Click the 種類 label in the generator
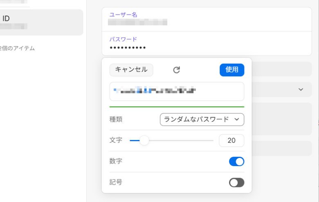This screenshot has height=202, width=319. pyautogui.click(x=116, y=120)
